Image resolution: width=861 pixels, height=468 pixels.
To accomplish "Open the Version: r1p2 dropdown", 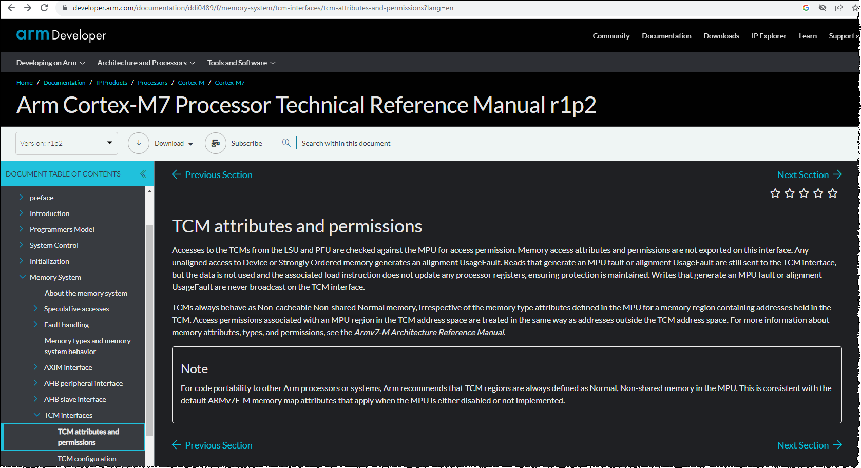I will pos(66,143).
